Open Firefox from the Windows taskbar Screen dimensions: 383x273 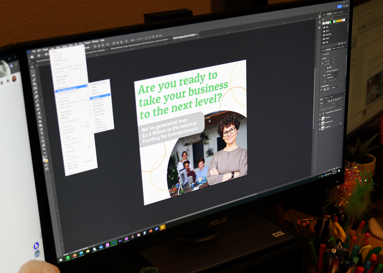coord(75,255)
